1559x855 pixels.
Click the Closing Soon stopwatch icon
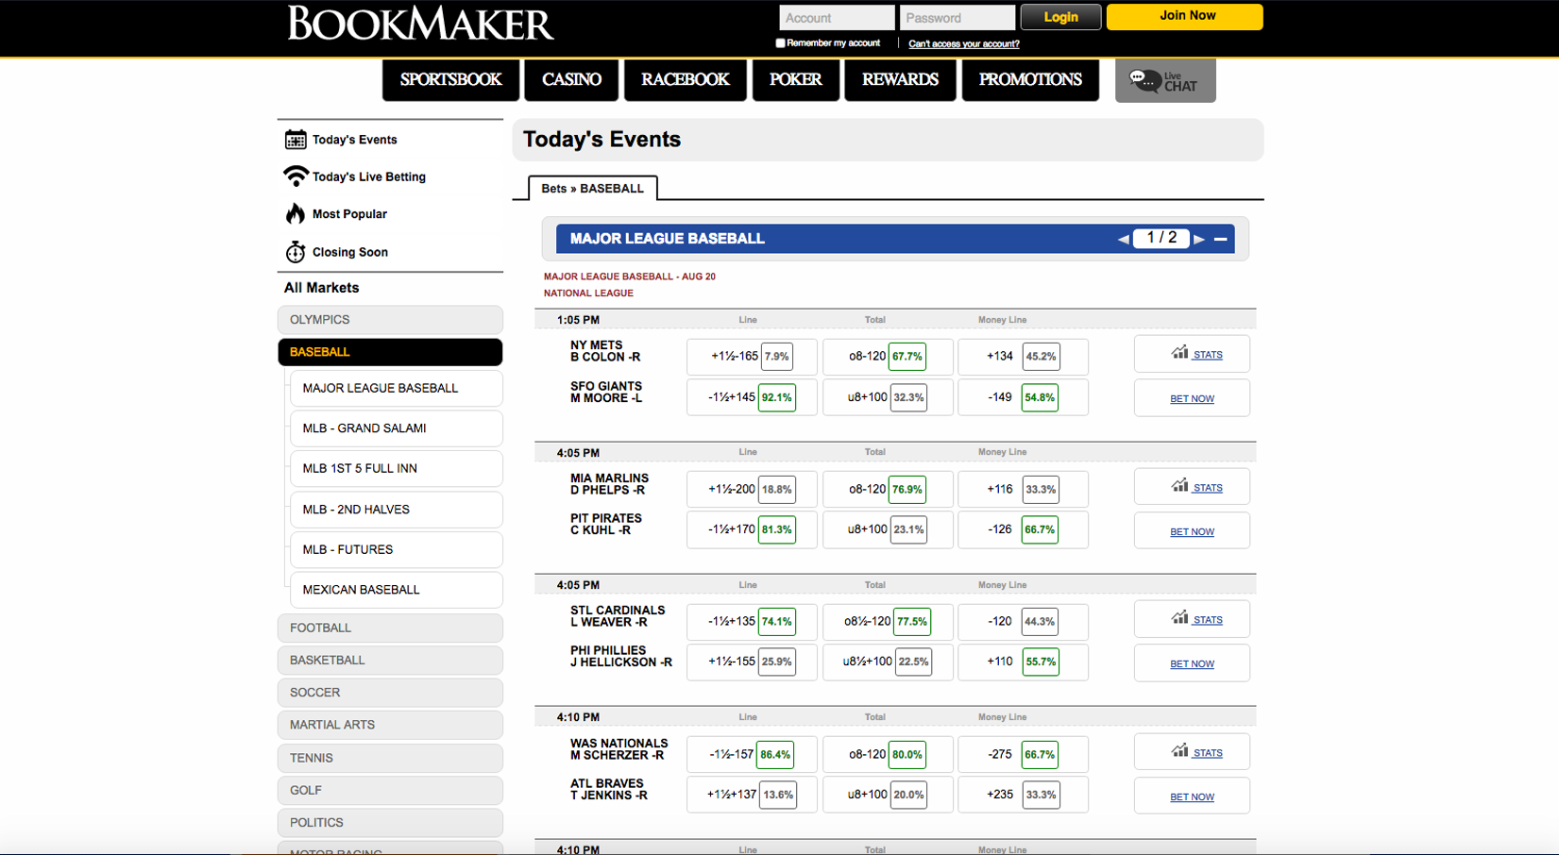point(296,252)
